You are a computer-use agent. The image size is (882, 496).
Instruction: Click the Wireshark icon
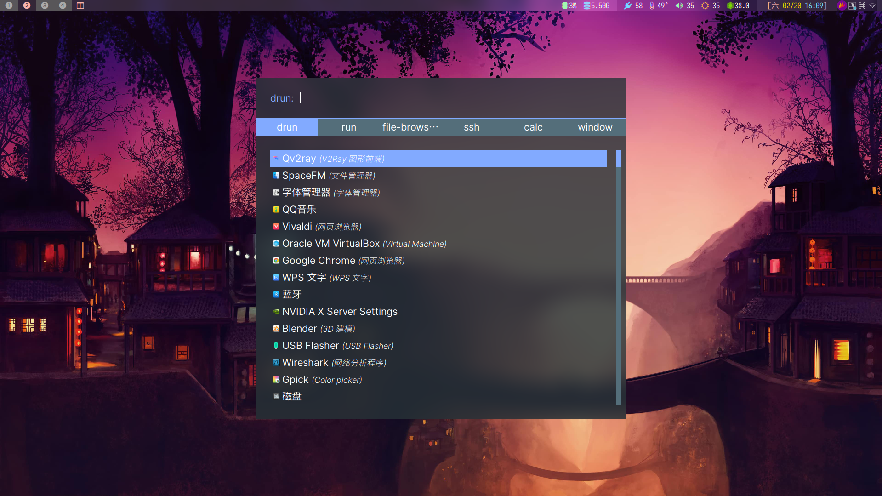point(276,362)
